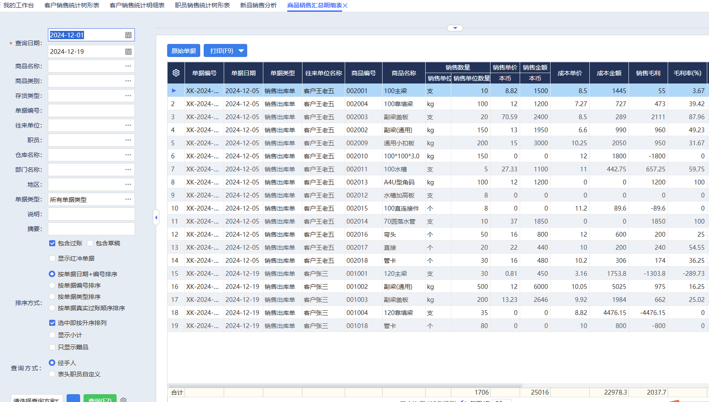Select 经手人 query method radio

point(52,363)
